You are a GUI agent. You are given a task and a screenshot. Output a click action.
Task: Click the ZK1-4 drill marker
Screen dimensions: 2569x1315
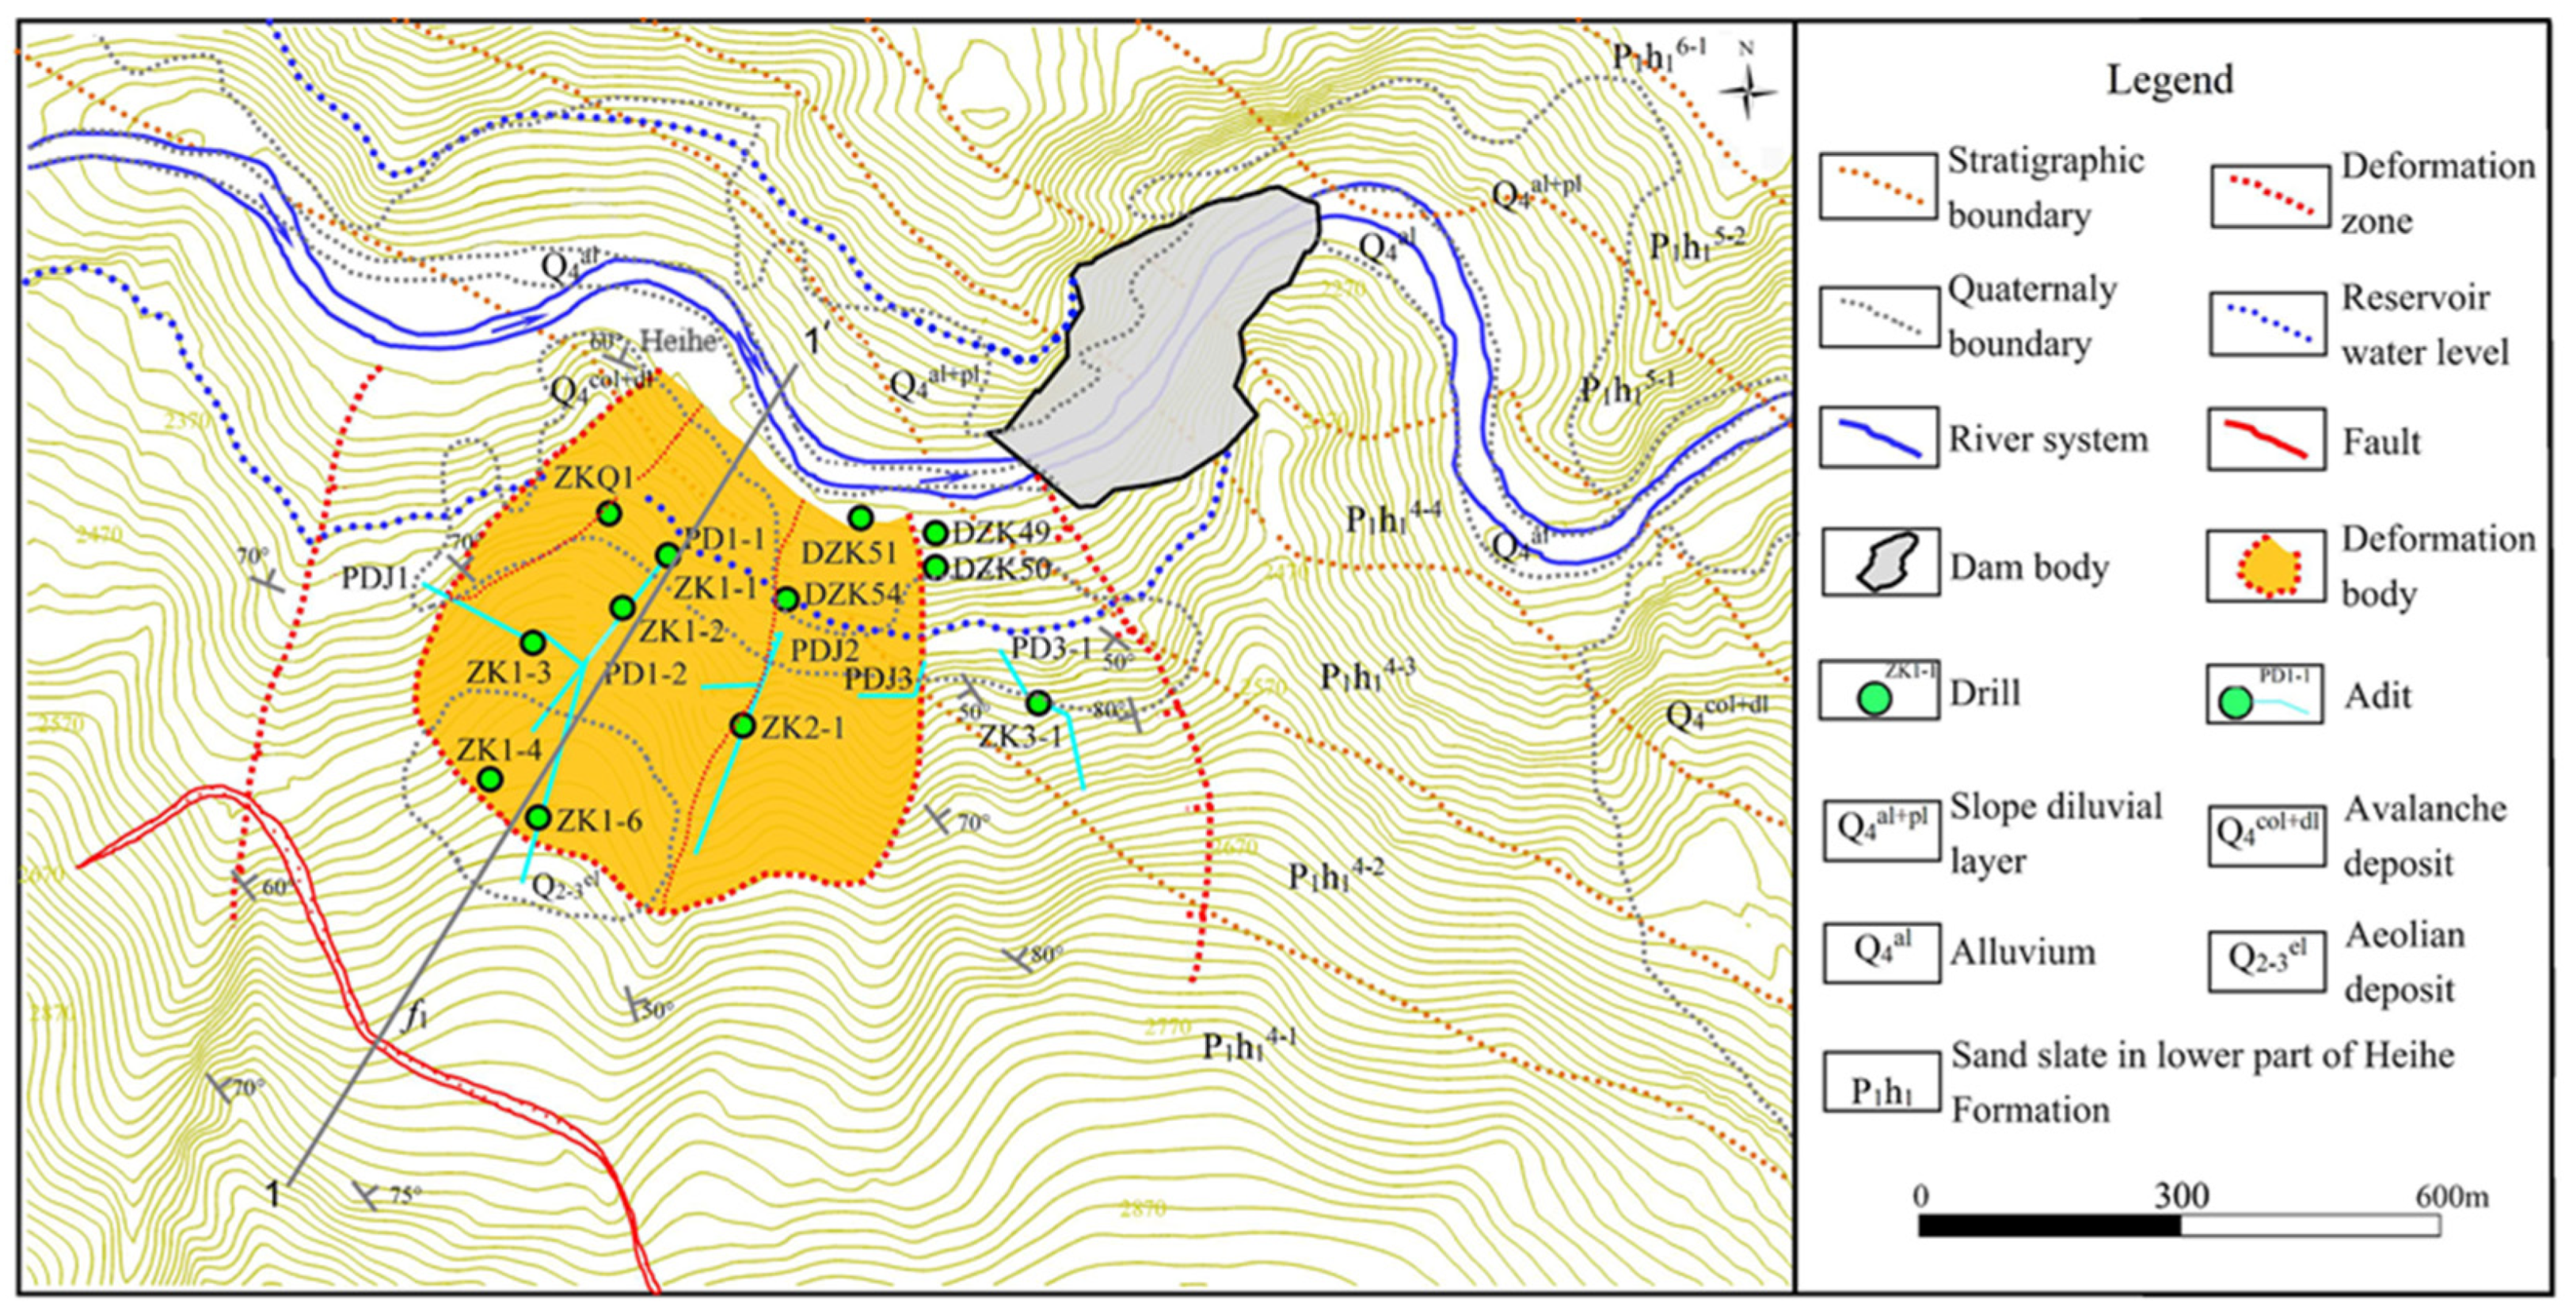[x=489, y=779]
